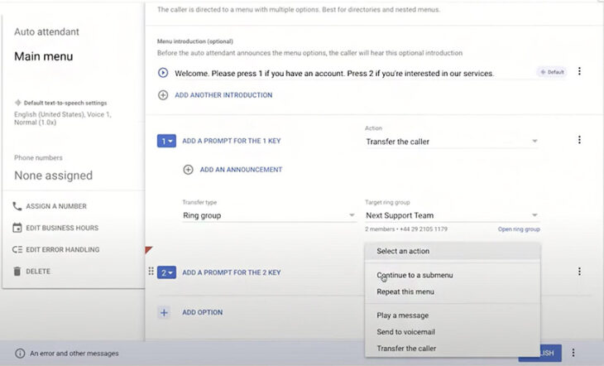604x366 pixels.
Task: Play the menu introduction audio
Action: point(163,73)
